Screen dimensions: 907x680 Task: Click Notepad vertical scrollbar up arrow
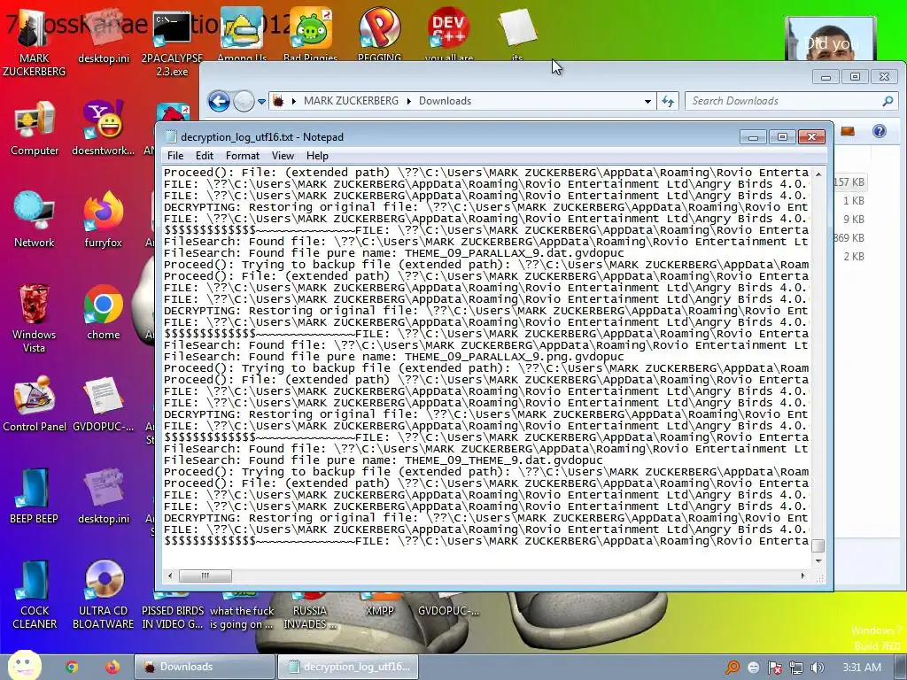818,174
